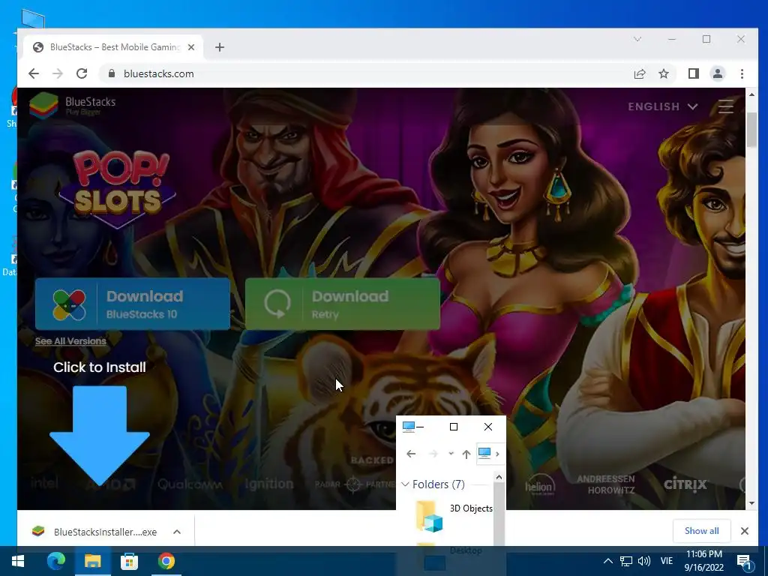Collapse the Folders (7) group
Viewport: 768px width, 576px height.
[405, 484]
